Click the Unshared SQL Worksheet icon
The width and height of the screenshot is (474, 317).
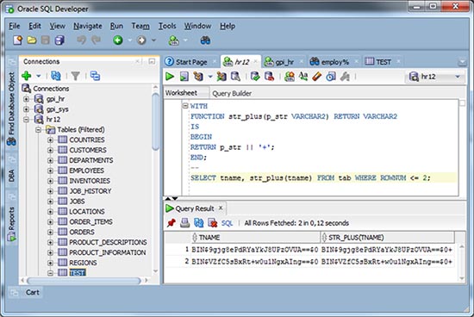point(290,77)
